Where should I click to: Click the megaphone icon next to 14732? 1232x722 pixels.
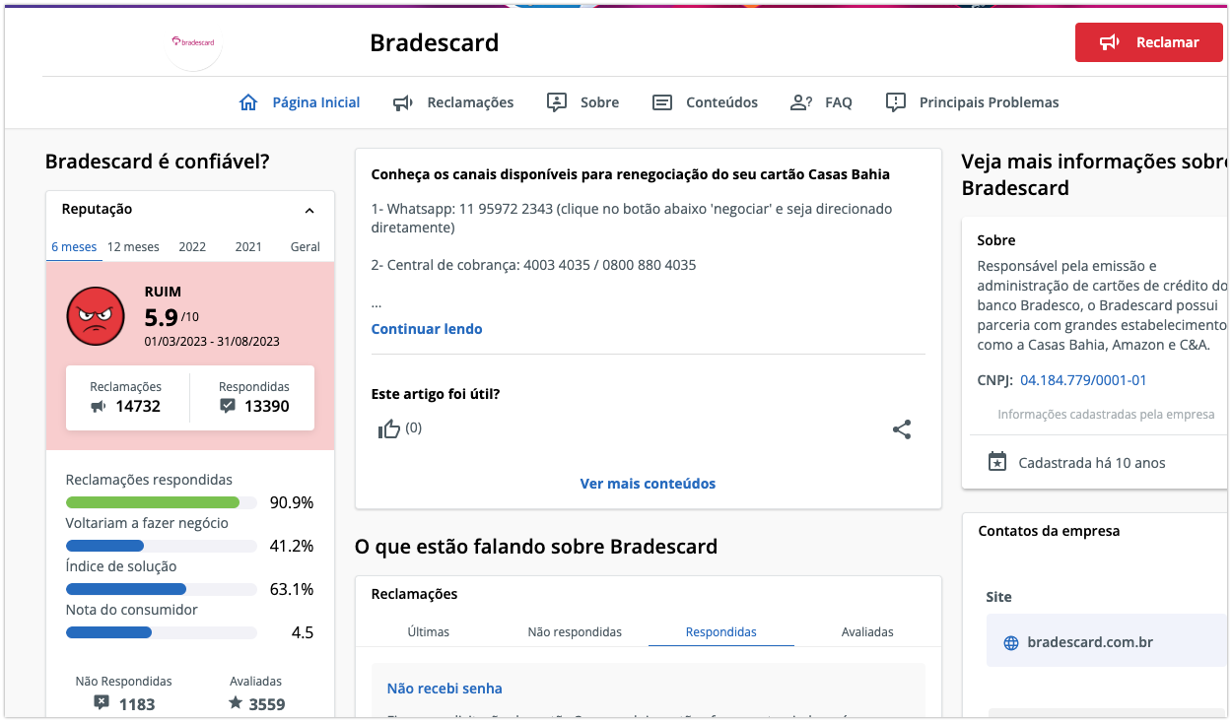pos(99,406)
